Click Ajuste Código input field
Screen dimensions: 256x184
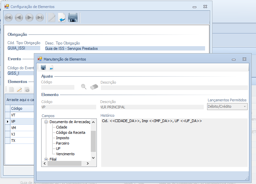tap(58, 87)
